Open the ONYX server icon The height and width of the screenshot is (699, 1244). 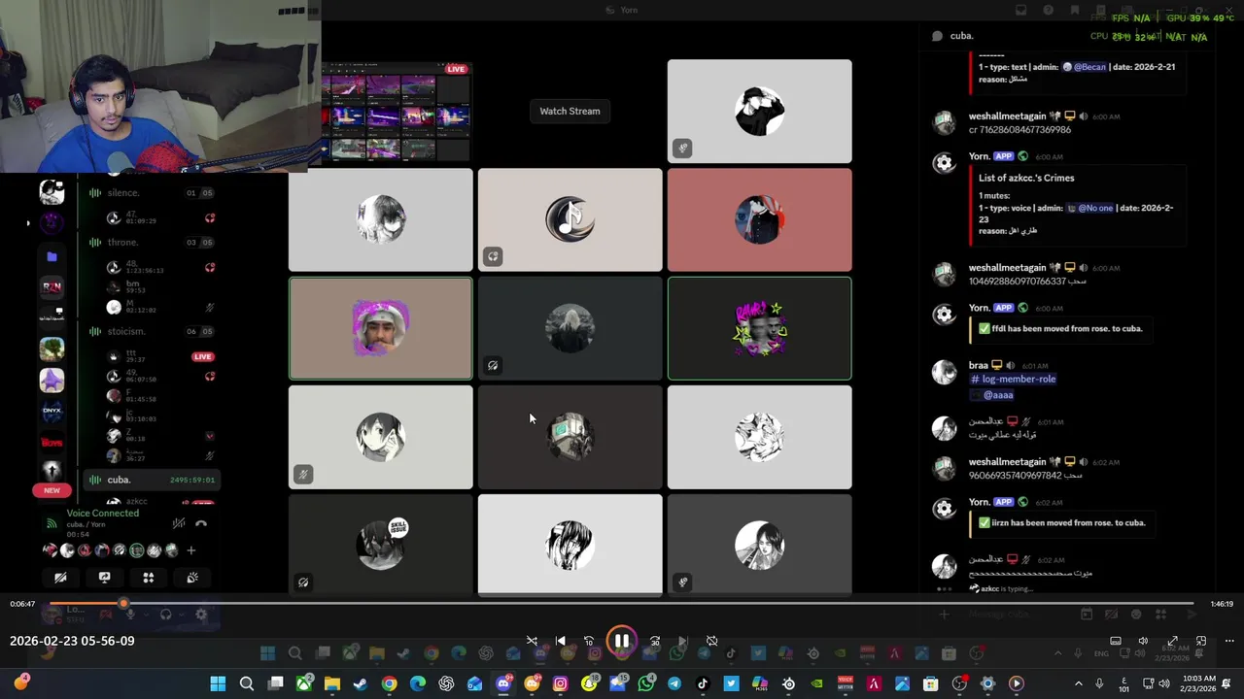pos(52,411)
